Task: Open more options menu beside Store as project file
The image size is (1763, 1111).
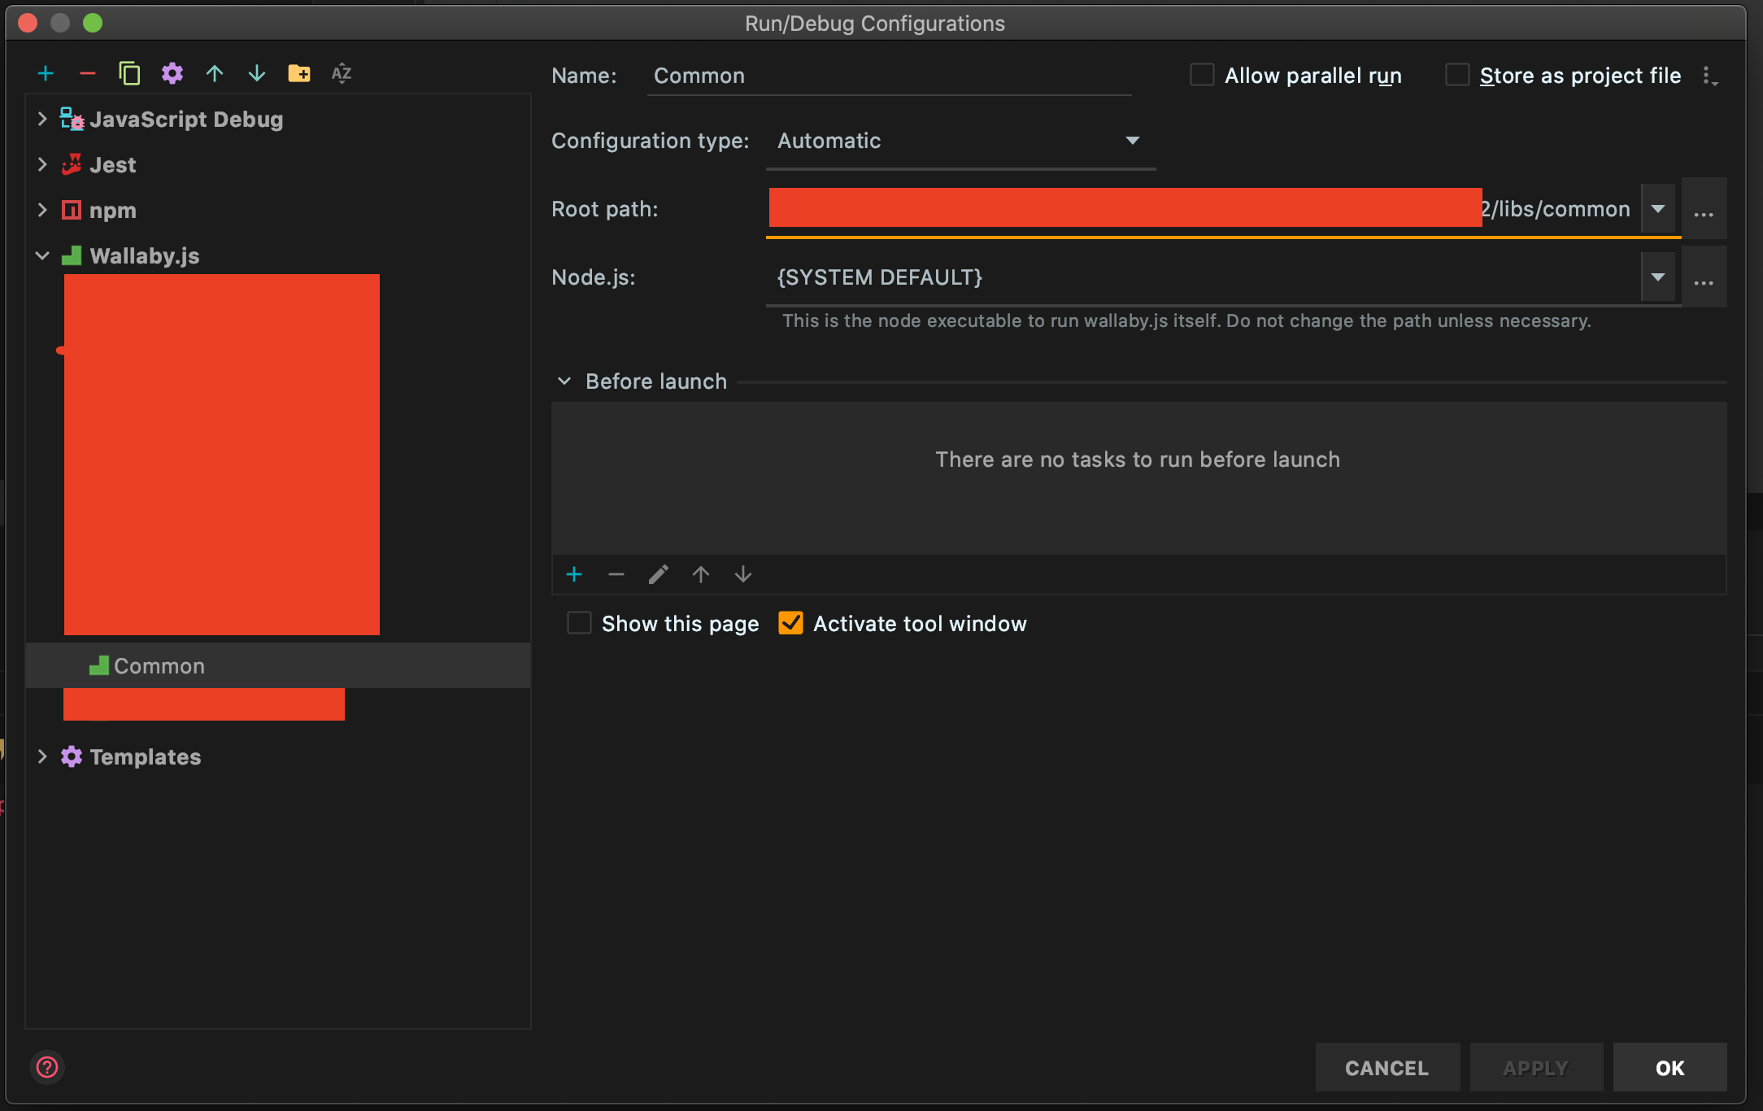Action: [x=1709, y=76]
